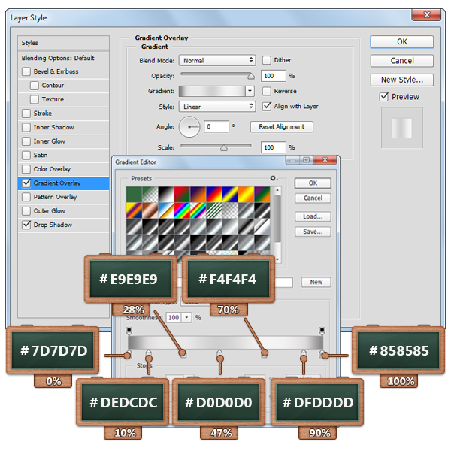The image size is (451, 451).
Task: Click Load... in the Gradient Editor
Action: [313, 216]
